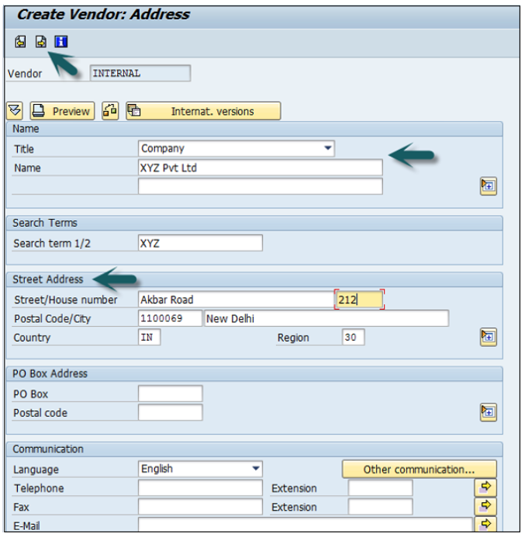Expand more fields in PO Box Address section
The height and width of the screenshot is (537, 525).
488,411
